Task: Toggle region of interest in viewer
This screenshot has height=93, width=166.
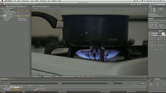Action: point(64,77)
